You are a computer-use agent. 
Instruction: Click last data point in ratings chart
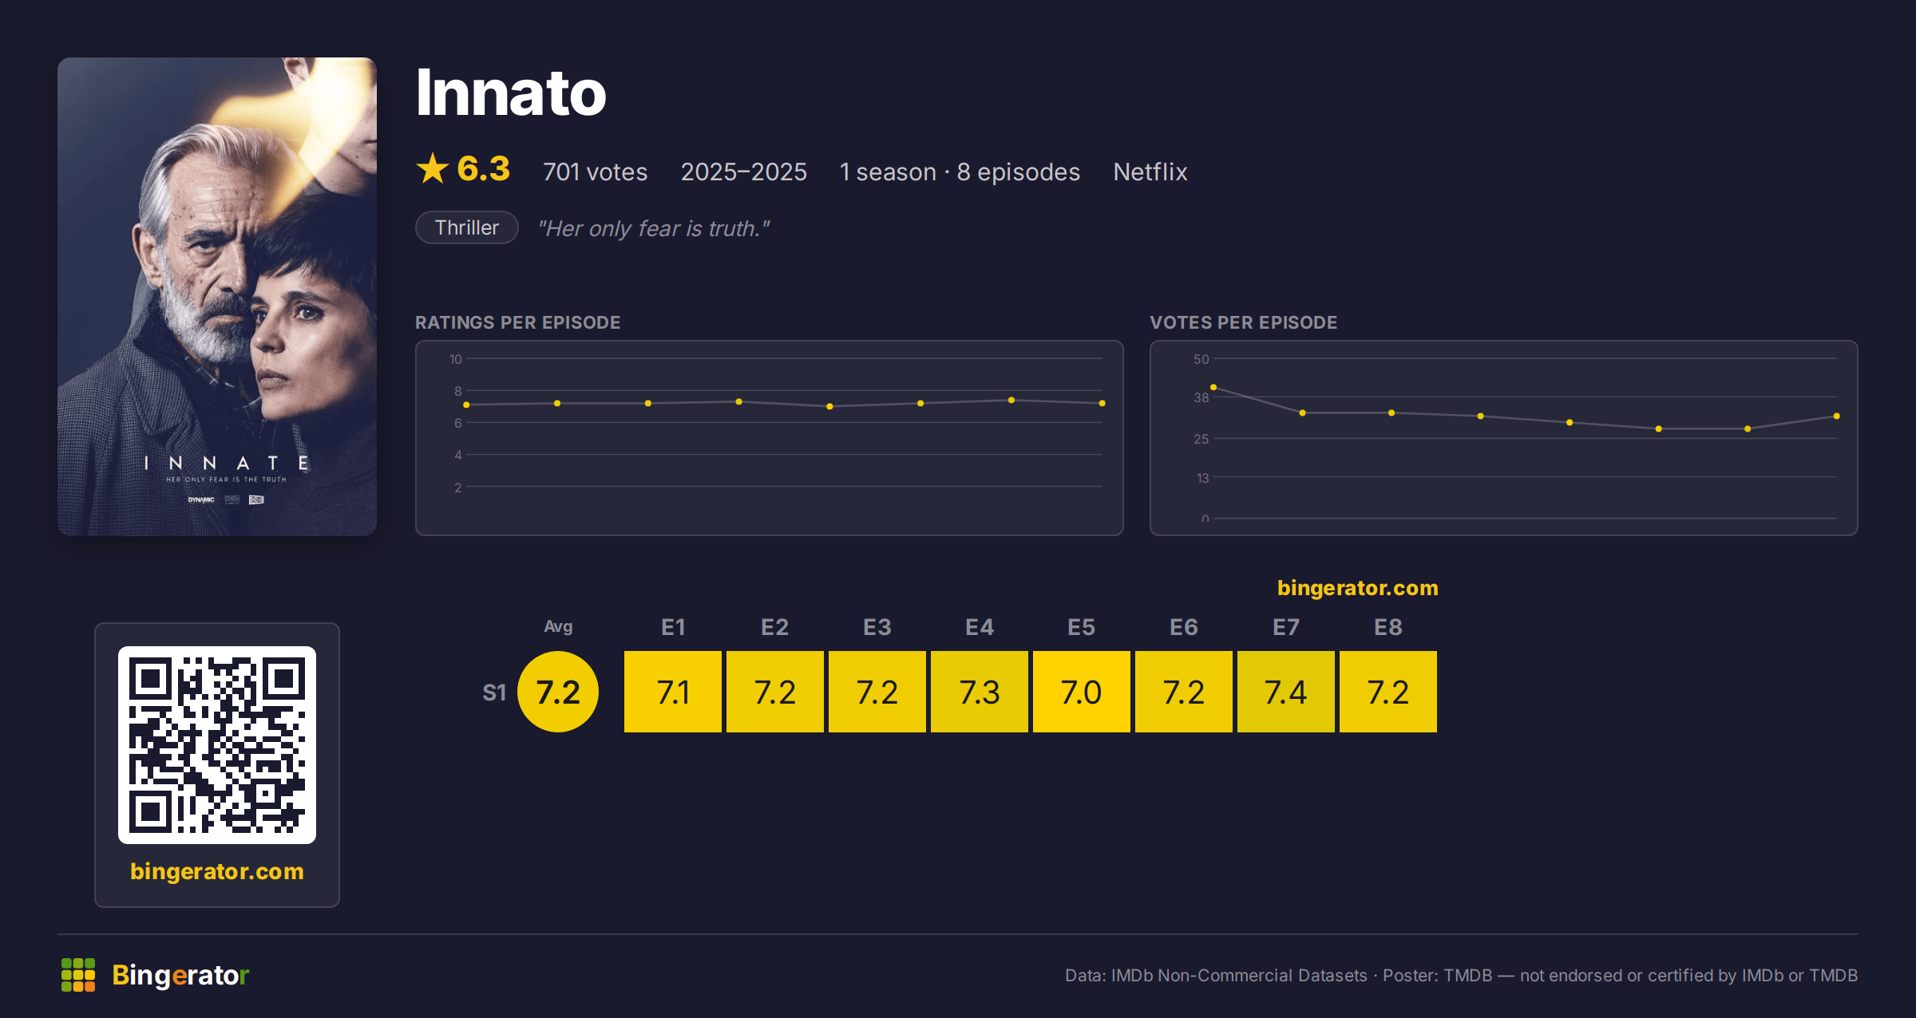(1102, 403)
